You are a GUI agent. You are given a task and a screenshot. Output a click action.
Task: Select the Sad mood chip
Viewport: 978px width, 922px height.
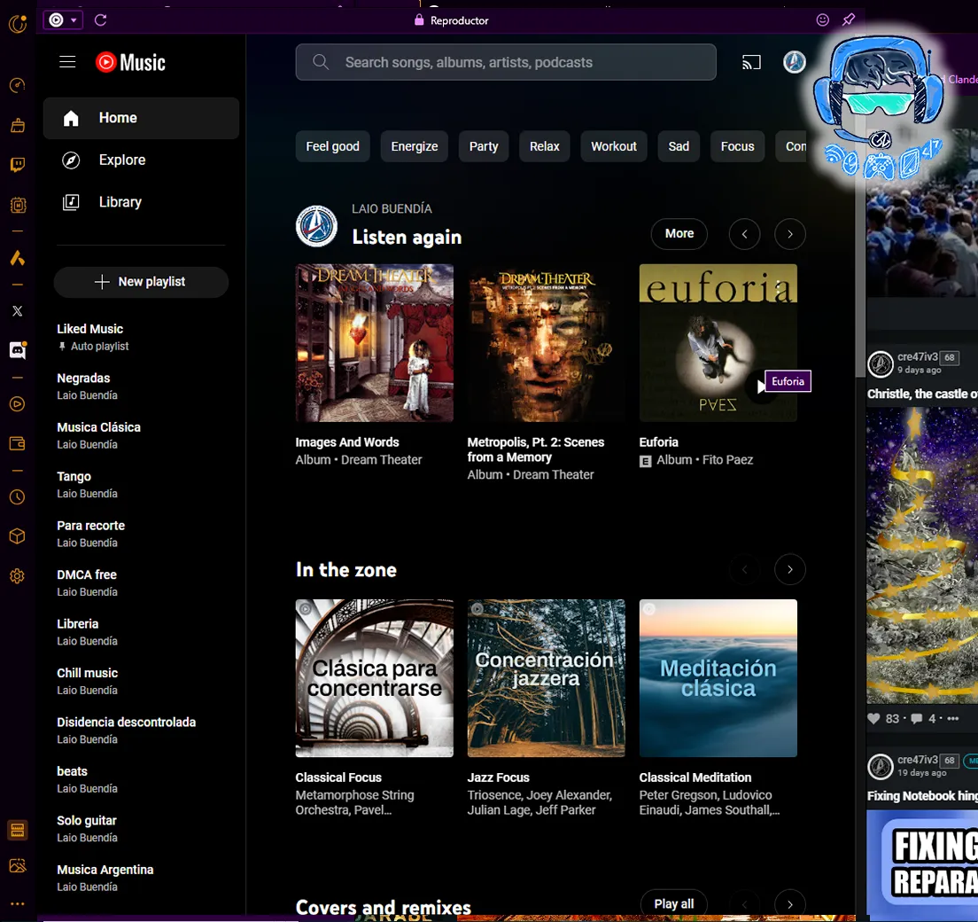pos(679,146)
